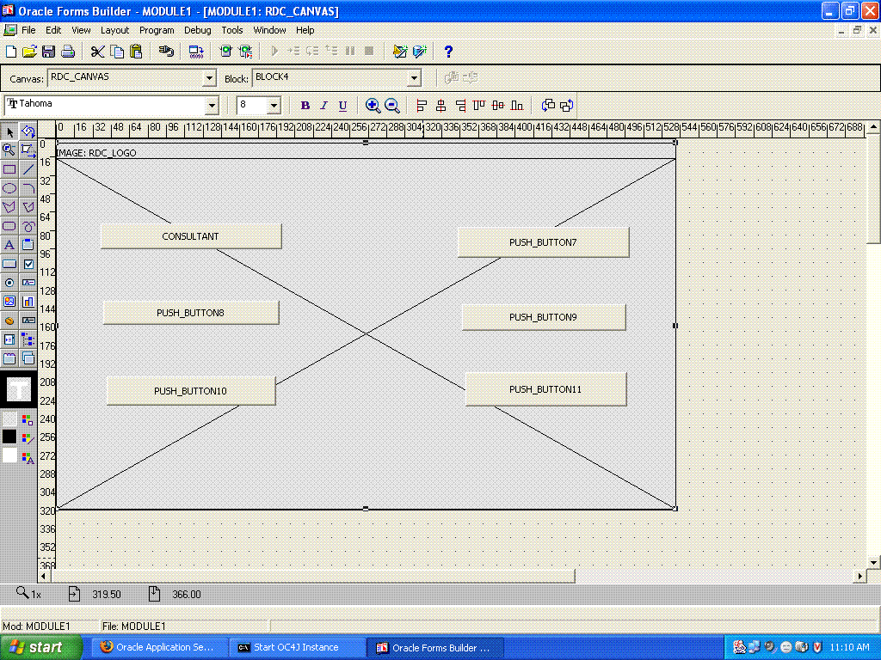Toggle Italic text formatting

pos(324,106)
